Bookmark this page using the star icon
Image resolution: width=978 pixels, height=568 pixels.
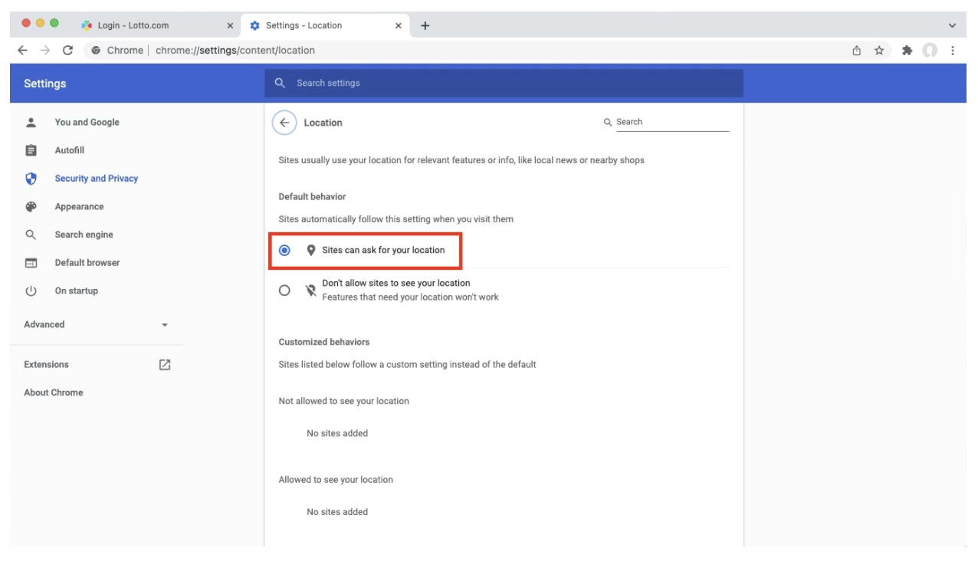[x=880, y=51]
